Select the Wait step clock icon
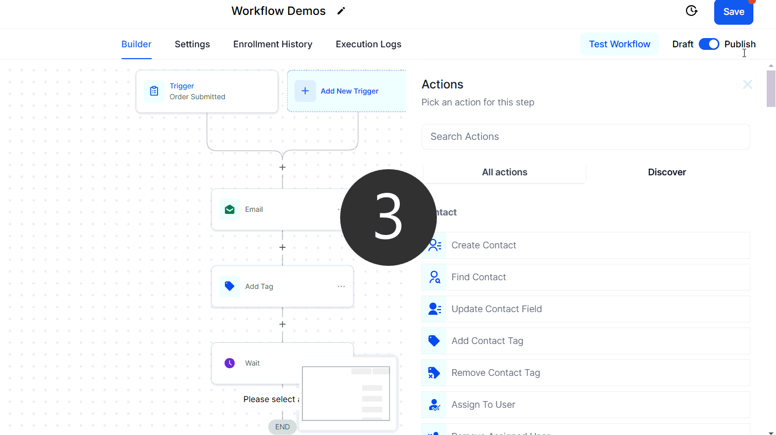776x435 pixels. coord(230,363)
